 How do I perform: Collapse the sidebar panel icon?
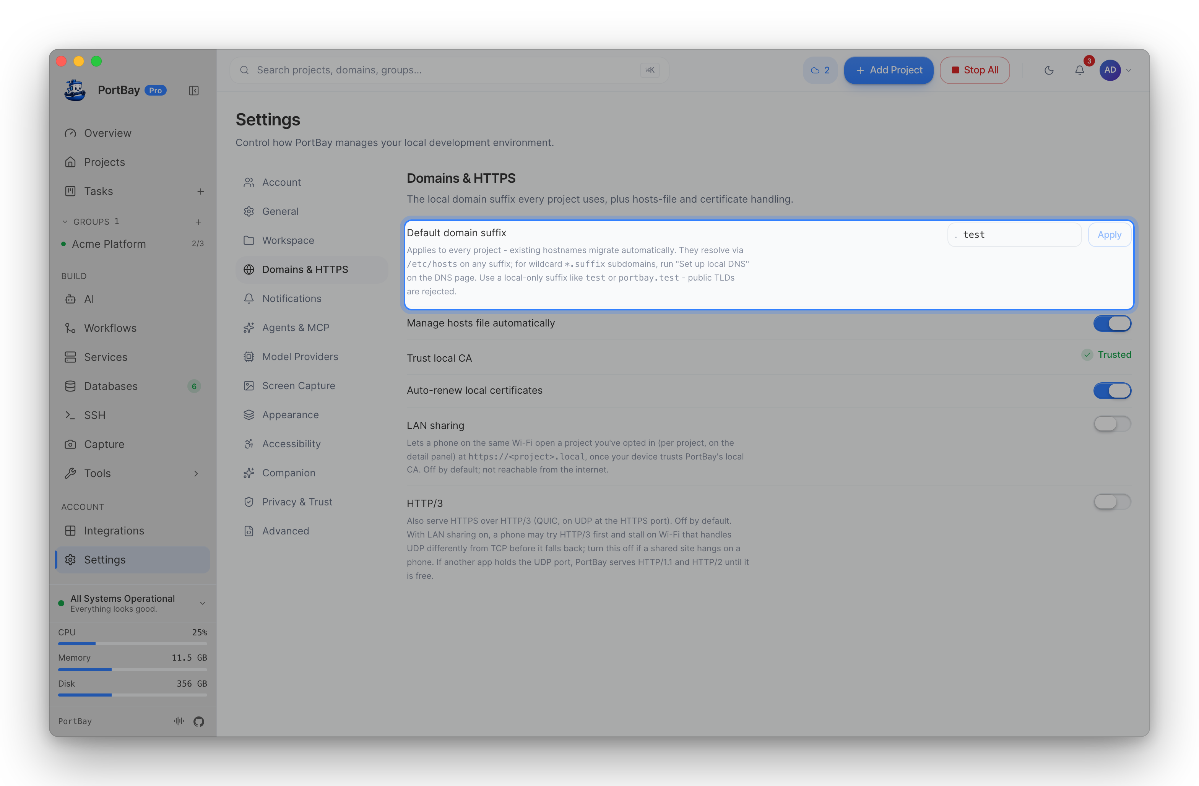(x=194, y=91)
